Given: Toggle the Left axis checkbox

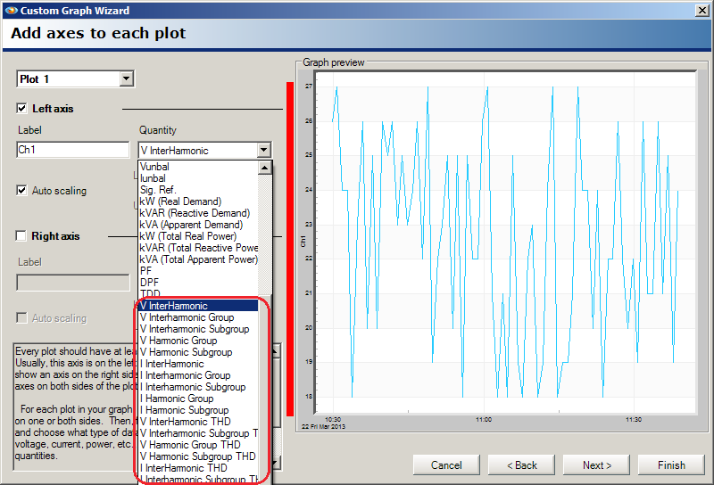Looking at the screenshot, I should tap(21, 108).
